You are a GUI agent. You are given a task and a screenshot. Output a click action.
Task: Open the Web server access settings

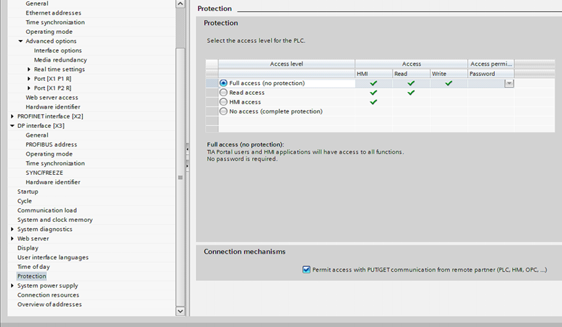(51, 97)
